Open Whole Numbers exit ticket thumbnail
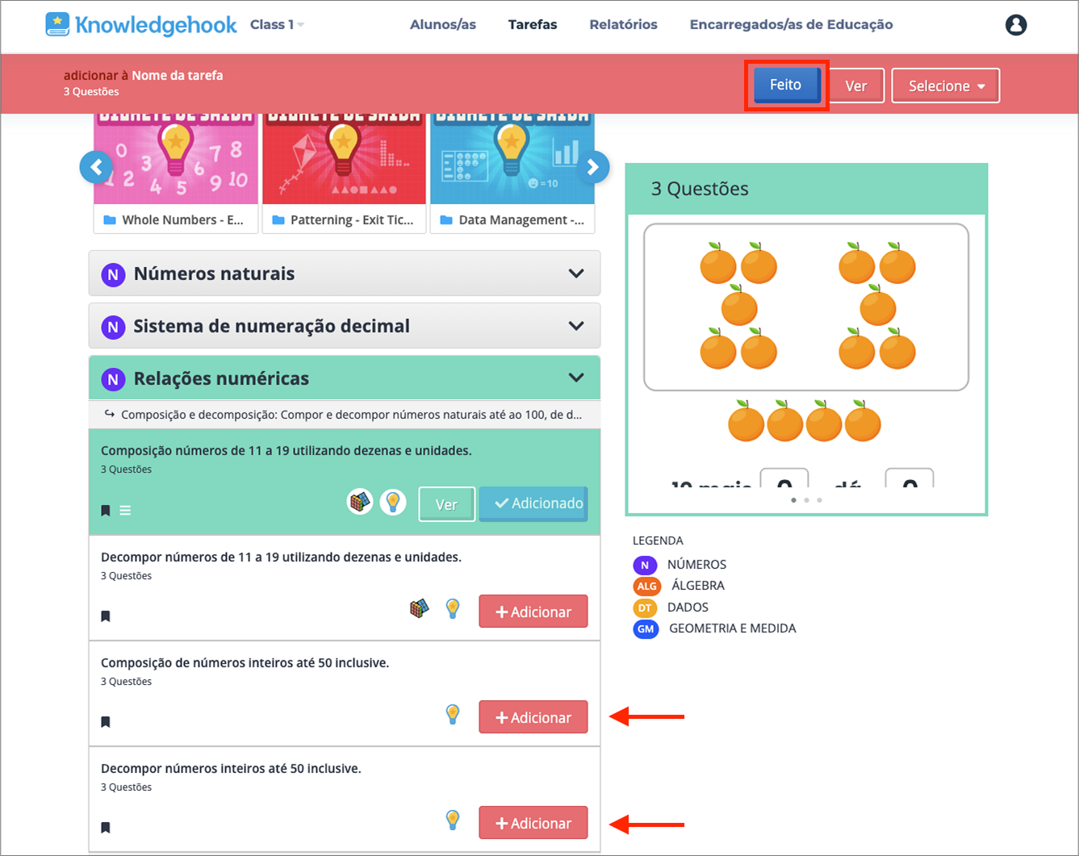The image size is (1079, 856). [x=176, y=173]
